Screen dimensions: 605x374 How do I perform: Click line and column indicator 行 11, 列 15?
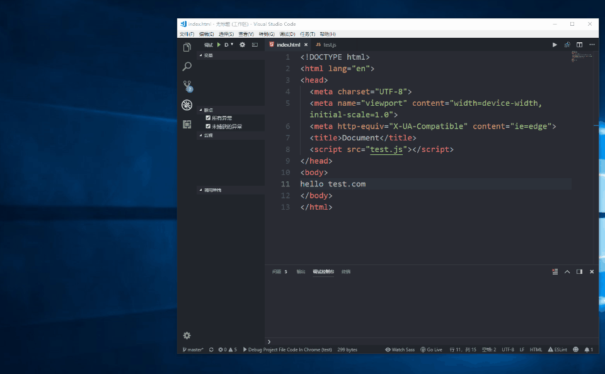click(x=463, y=349)
